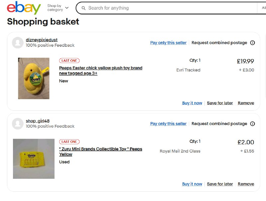The image size is (266, 201).
Task: Open shop_girl48 seller profile link
Action: click(x=38, y=121)
